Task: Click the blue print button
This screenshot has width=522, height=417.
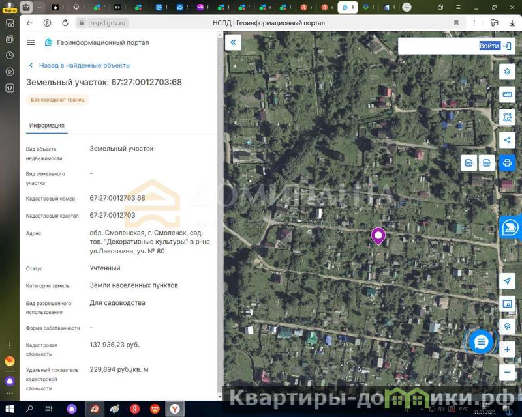Action: tap(507, 163)
